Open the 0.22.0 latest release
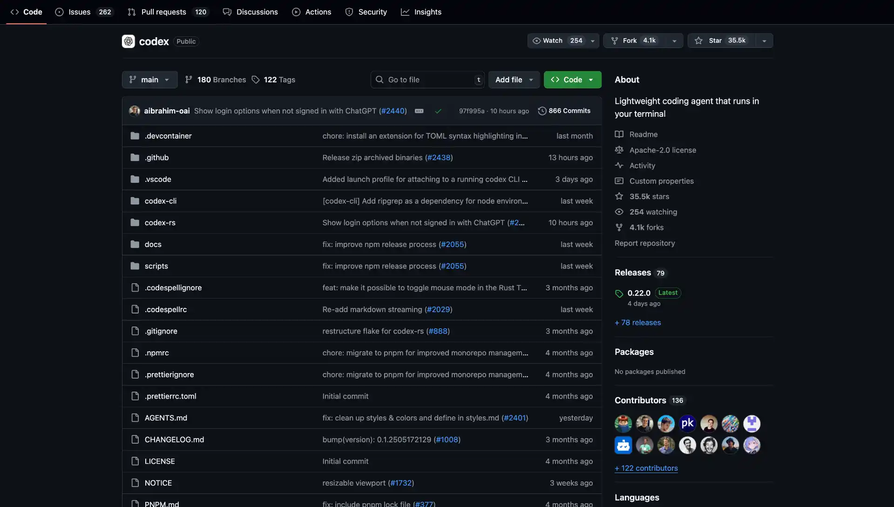The image size is (894, 507). point(639,293)
